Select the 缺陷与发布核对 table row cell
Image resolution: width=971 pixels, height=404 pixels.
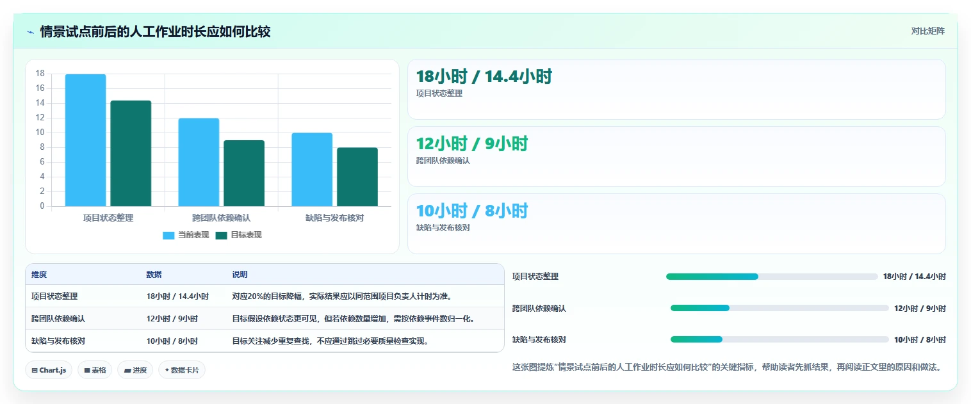pyautogui.click(x=58, y=341)
